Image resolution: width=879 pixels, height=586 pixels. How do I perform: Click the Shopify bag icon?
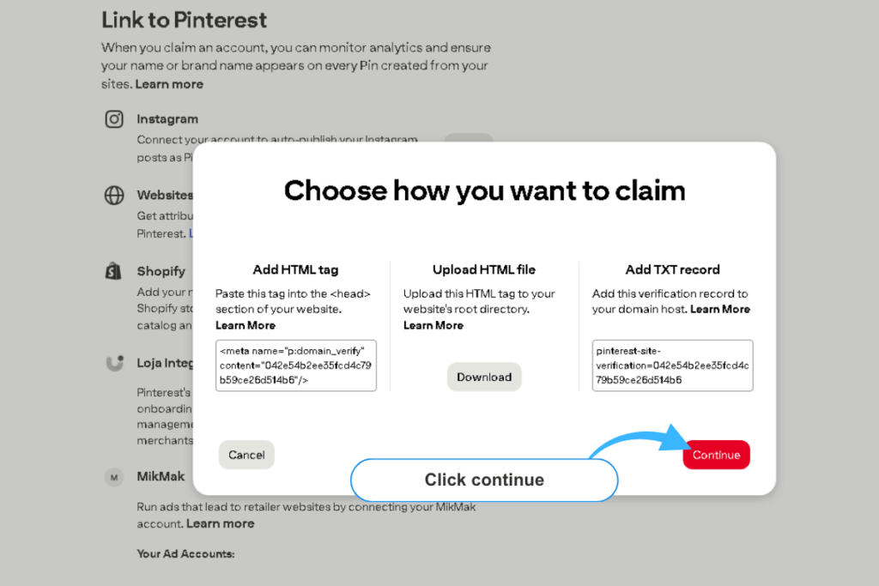[114, 270]
